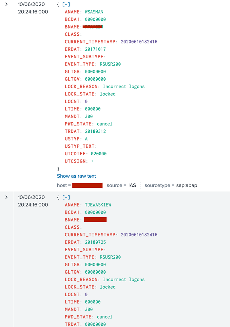Click first event's redacted BNAME value
The image size is (230, 327).
point(93,27)
